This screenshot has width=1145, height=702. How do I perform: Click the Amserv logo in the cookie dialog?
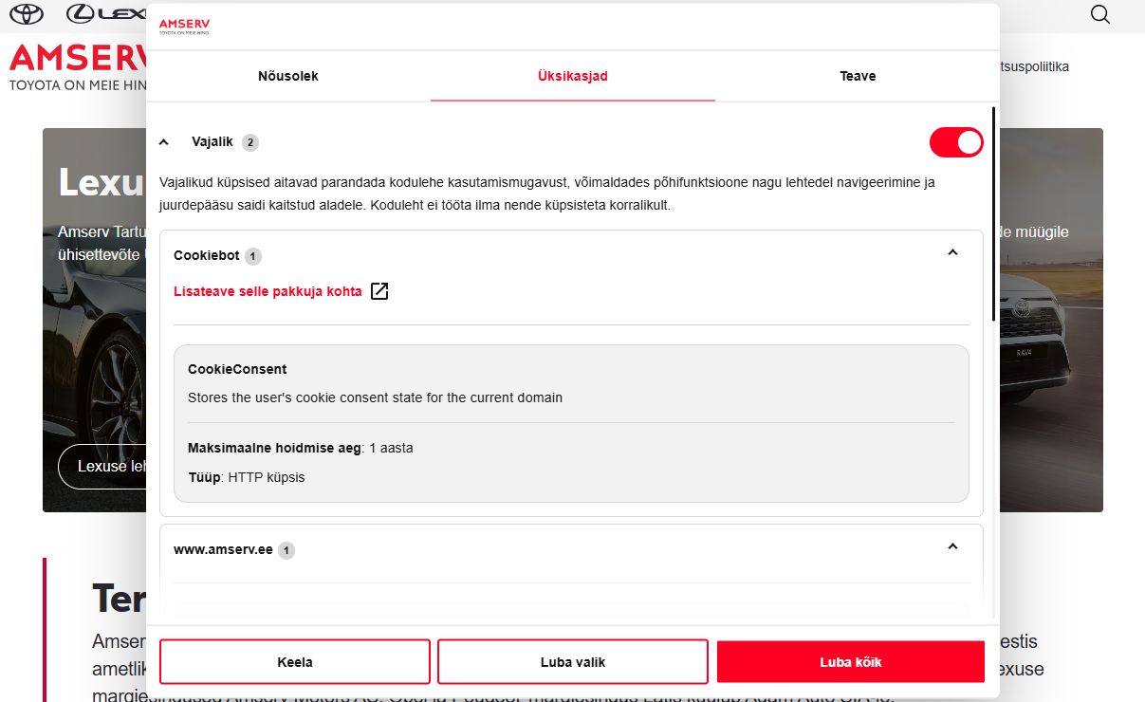(x=184, y=27)
